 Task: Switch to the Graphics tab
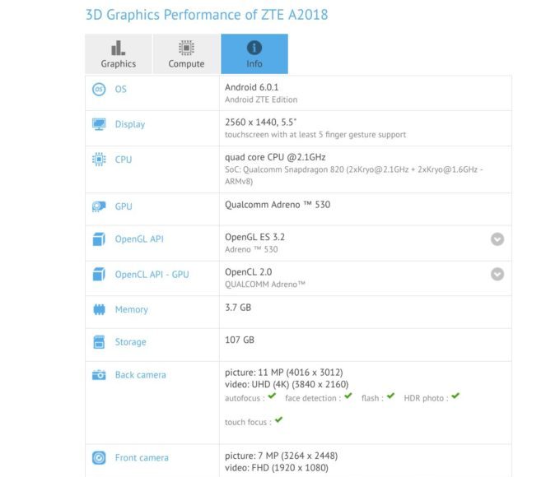[x=119, y=54]
